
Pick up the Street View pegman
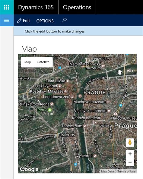[130, 142]
